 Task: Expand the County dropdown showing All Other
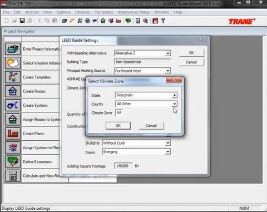pos(174,104)
